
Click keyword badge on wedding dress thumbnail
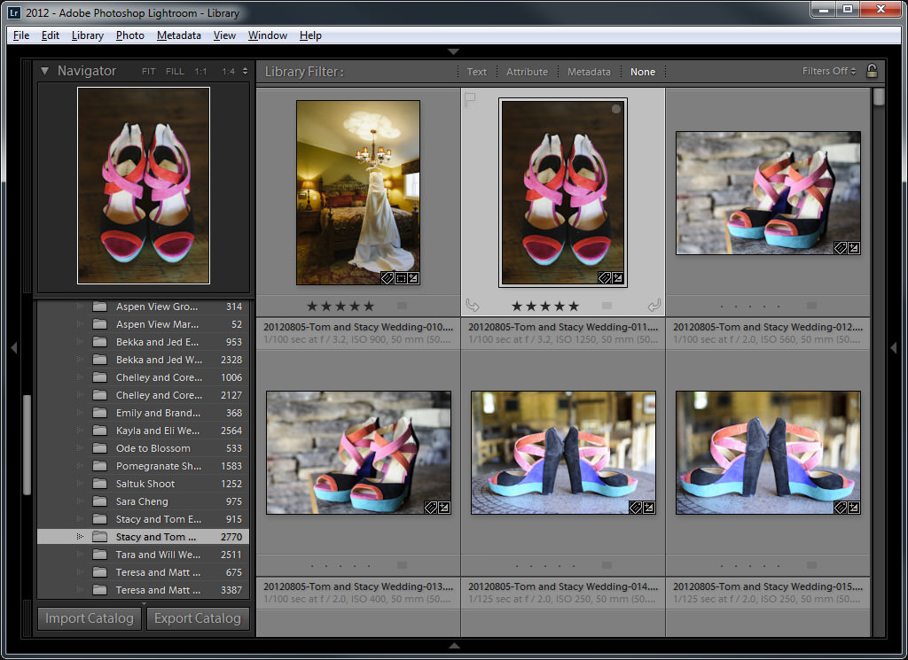tap(387, 278)
